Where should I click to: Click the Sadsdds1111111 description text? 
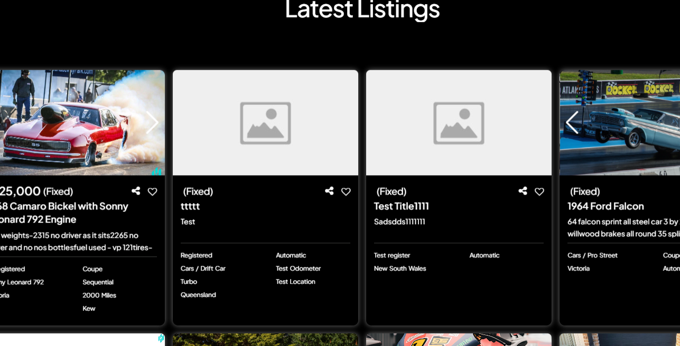(399, 222)
